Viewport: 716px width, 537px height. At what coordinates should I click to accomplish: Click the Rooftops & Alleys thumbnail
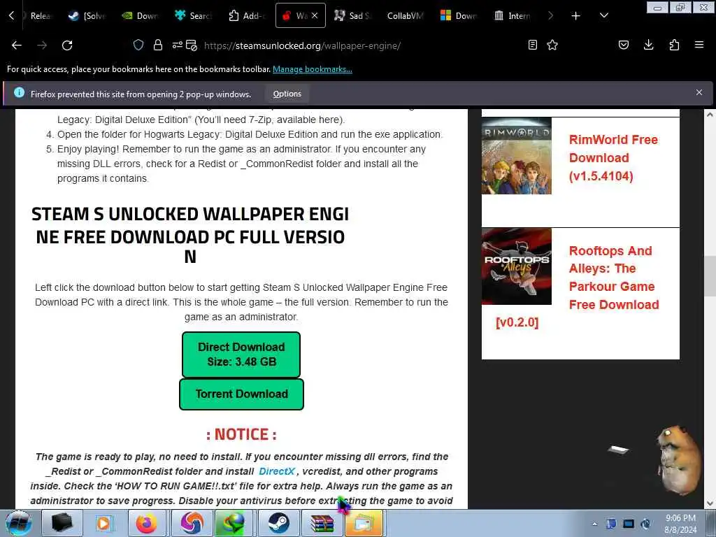click(x=517, y=266)
